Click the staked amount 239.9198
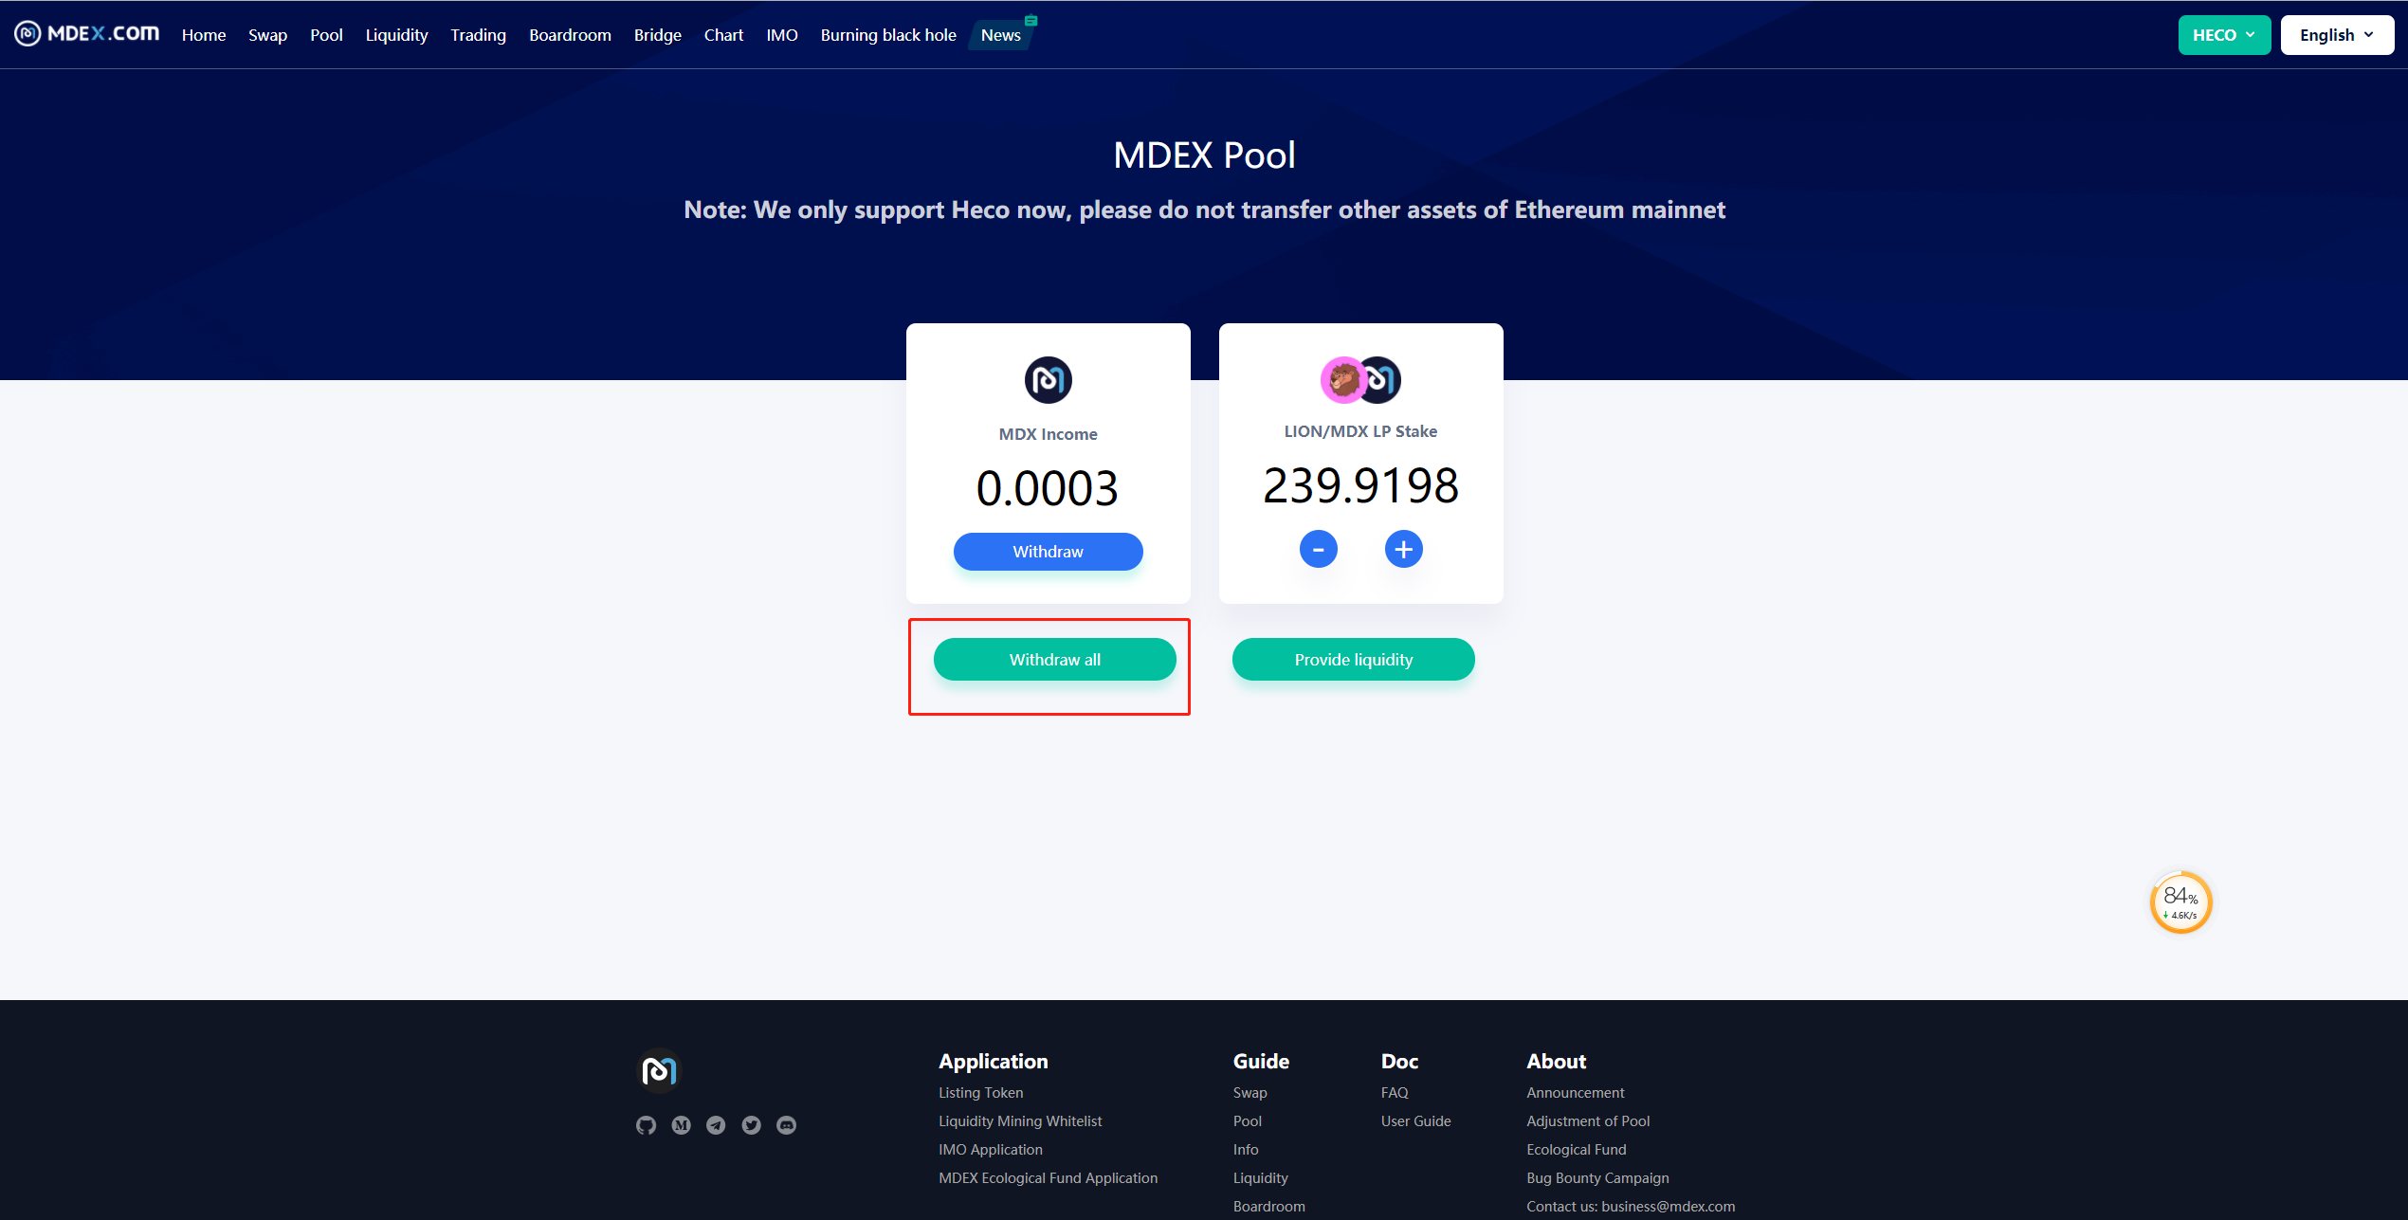The width and height of the screenshot is (2408, 1220). click(1360, 485)
